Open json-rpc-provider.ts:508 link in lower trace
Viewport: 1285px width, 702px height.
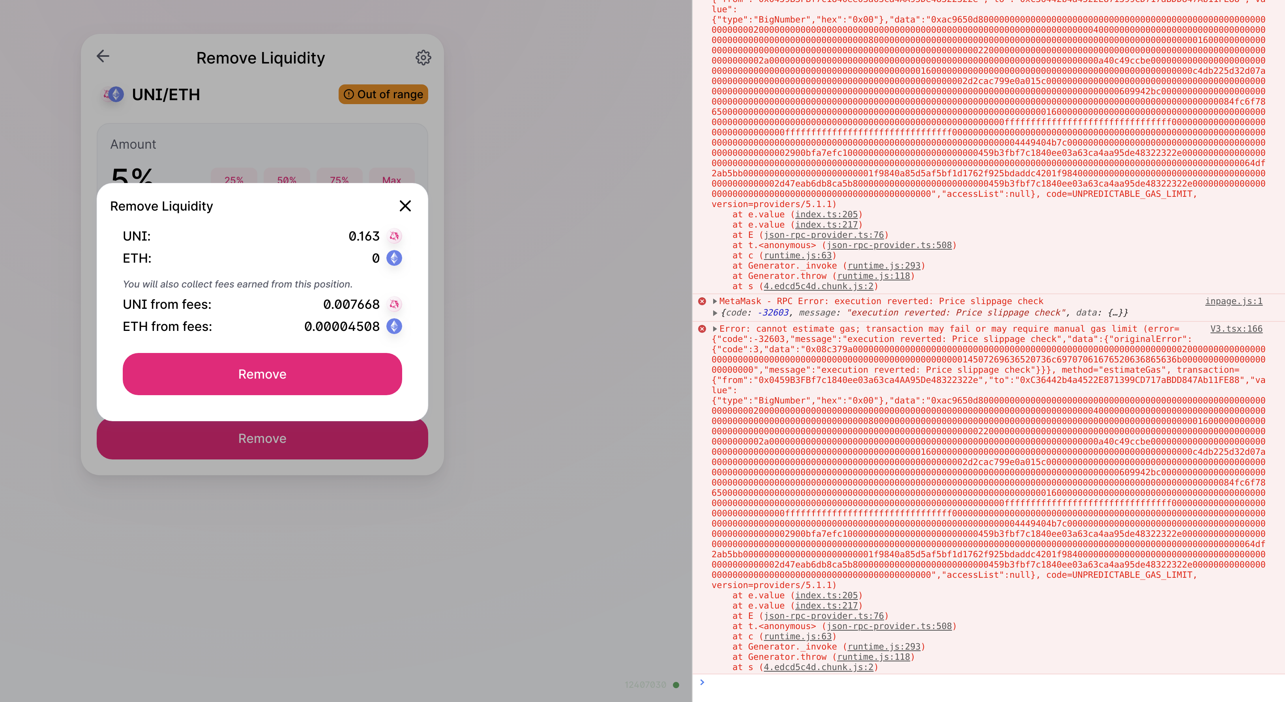tap(889, 626)
